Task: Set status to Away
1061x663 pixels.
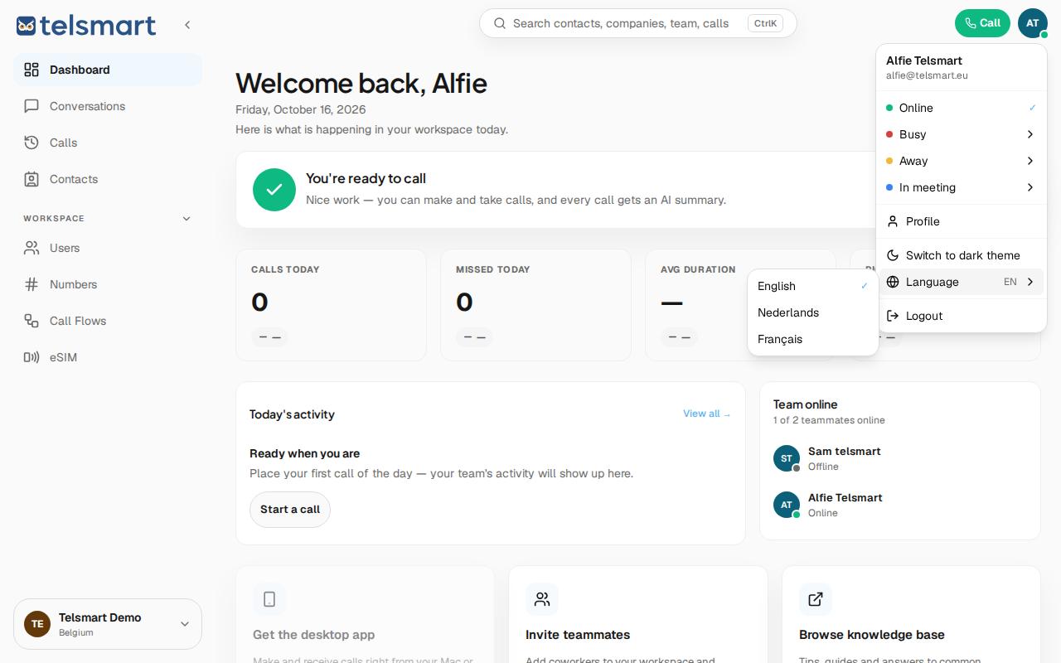Action: 962,161
